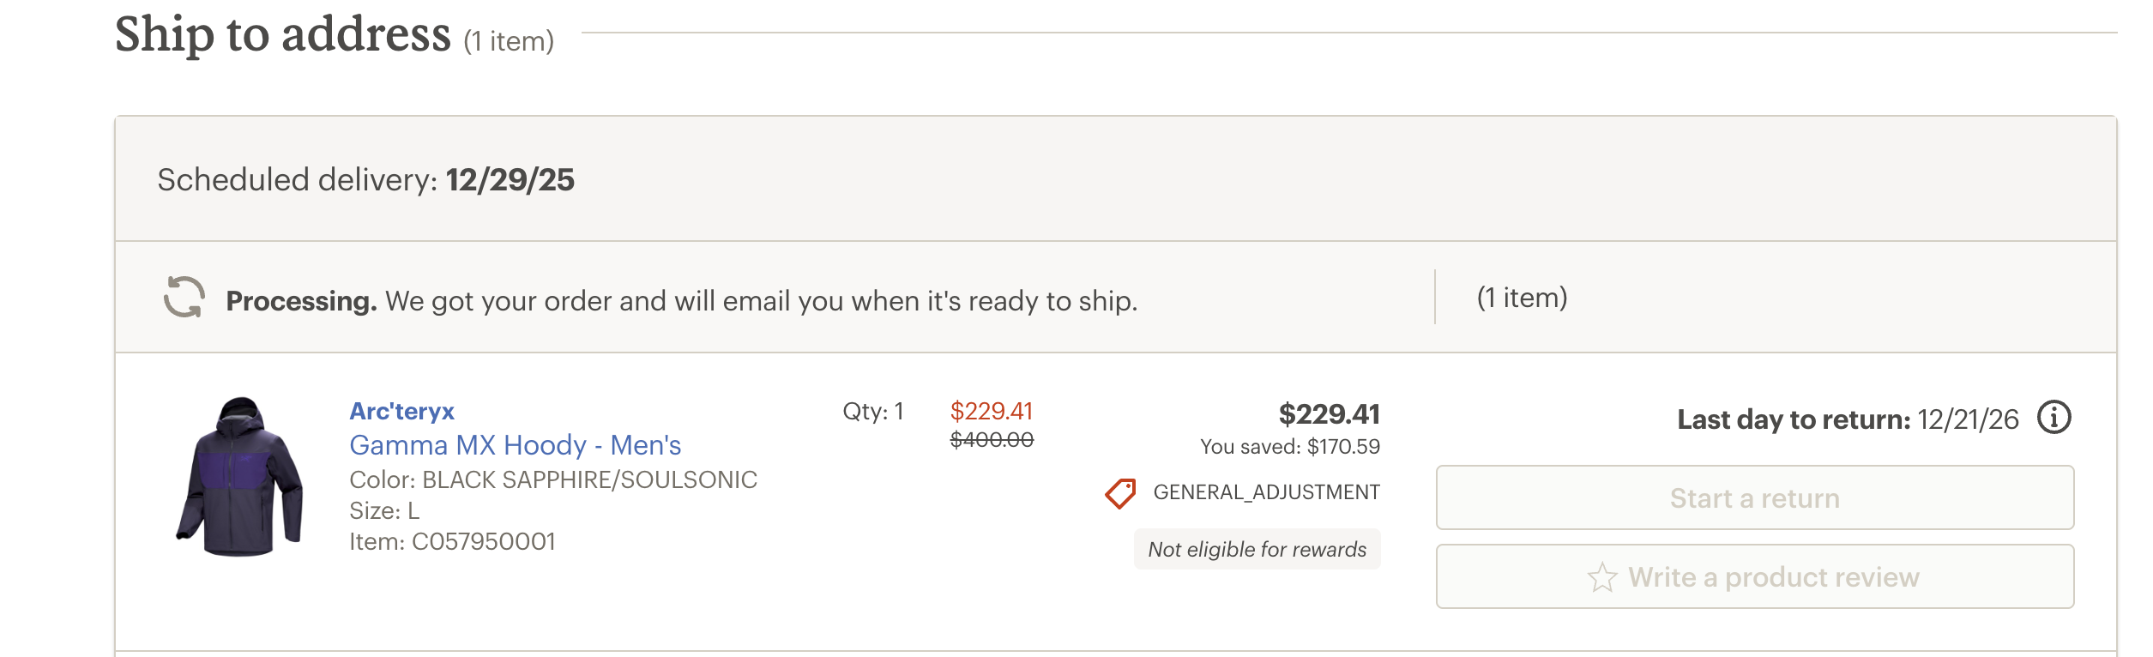Open the Arc'teryx brand link
The height and width of the screenshot is (657, 2153).
pyautogui.click(x=401, y=412)
